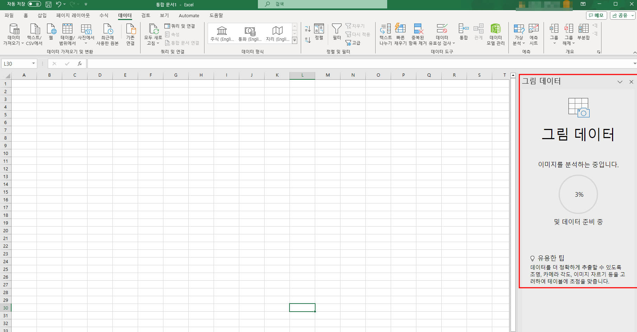The height and width of the screenshot is (332, 637).
Task: Open the Name Box dropdown arrow
Action: tap(34, 64)
